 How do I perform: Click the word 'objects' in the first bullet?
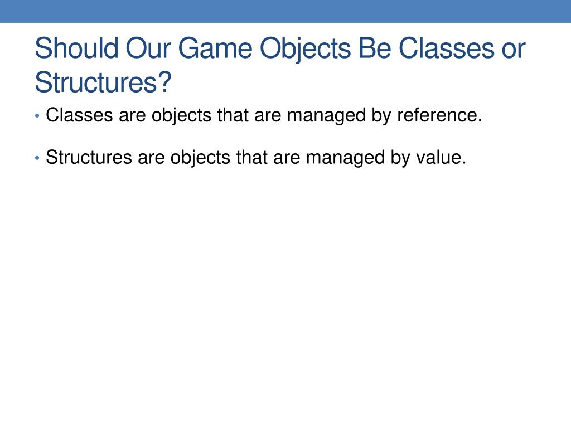click(x=181, y=116)
